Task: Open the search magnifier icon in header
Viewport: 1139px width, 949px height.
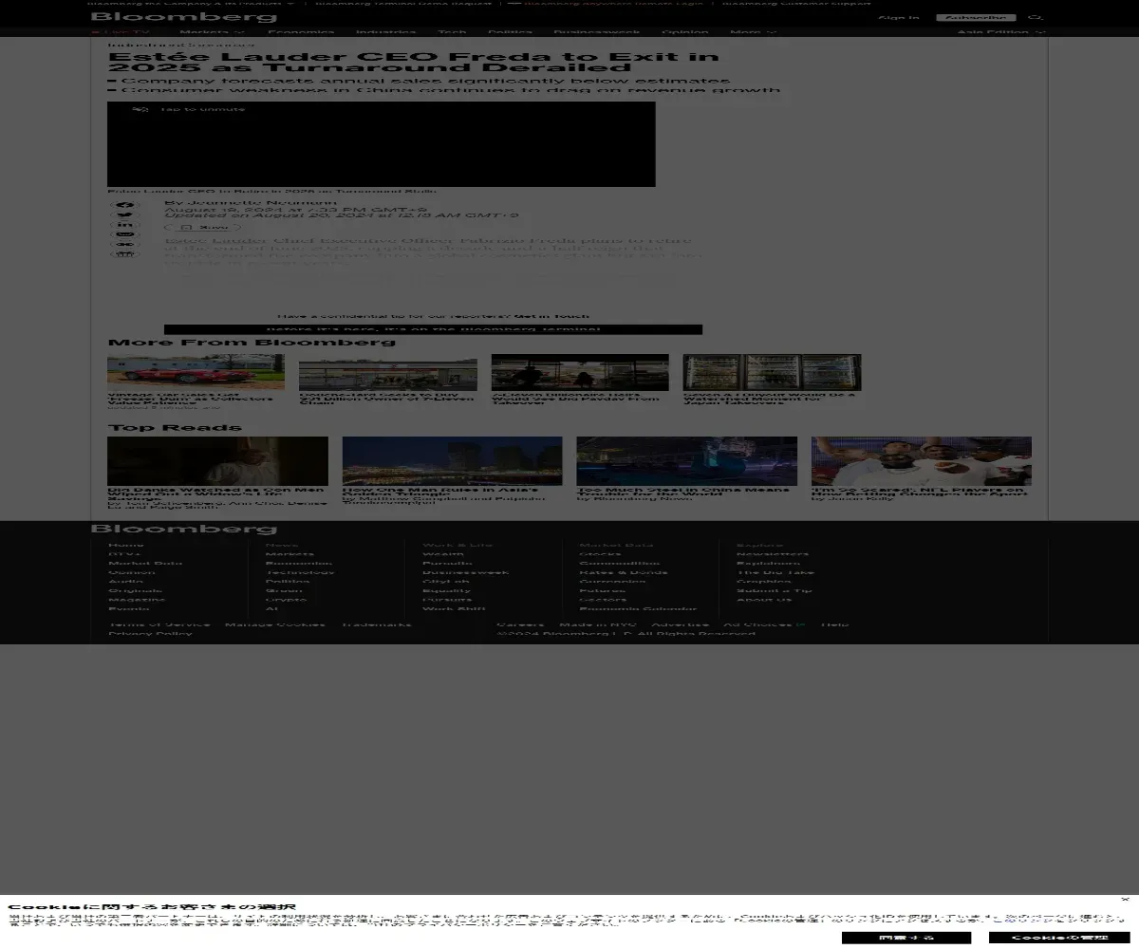Action: coord(1036,17)
